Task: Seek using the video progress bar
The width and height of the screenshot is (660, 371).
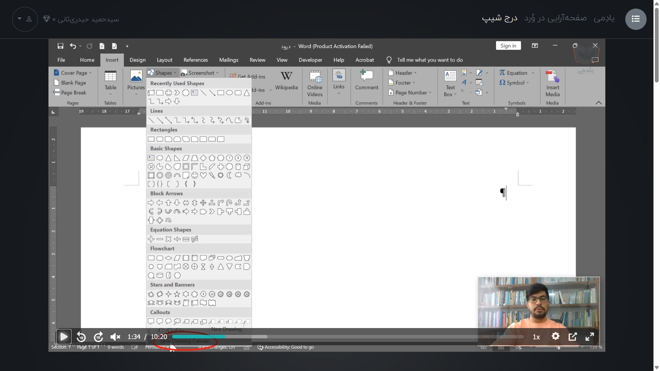Action: click(344, 337)
